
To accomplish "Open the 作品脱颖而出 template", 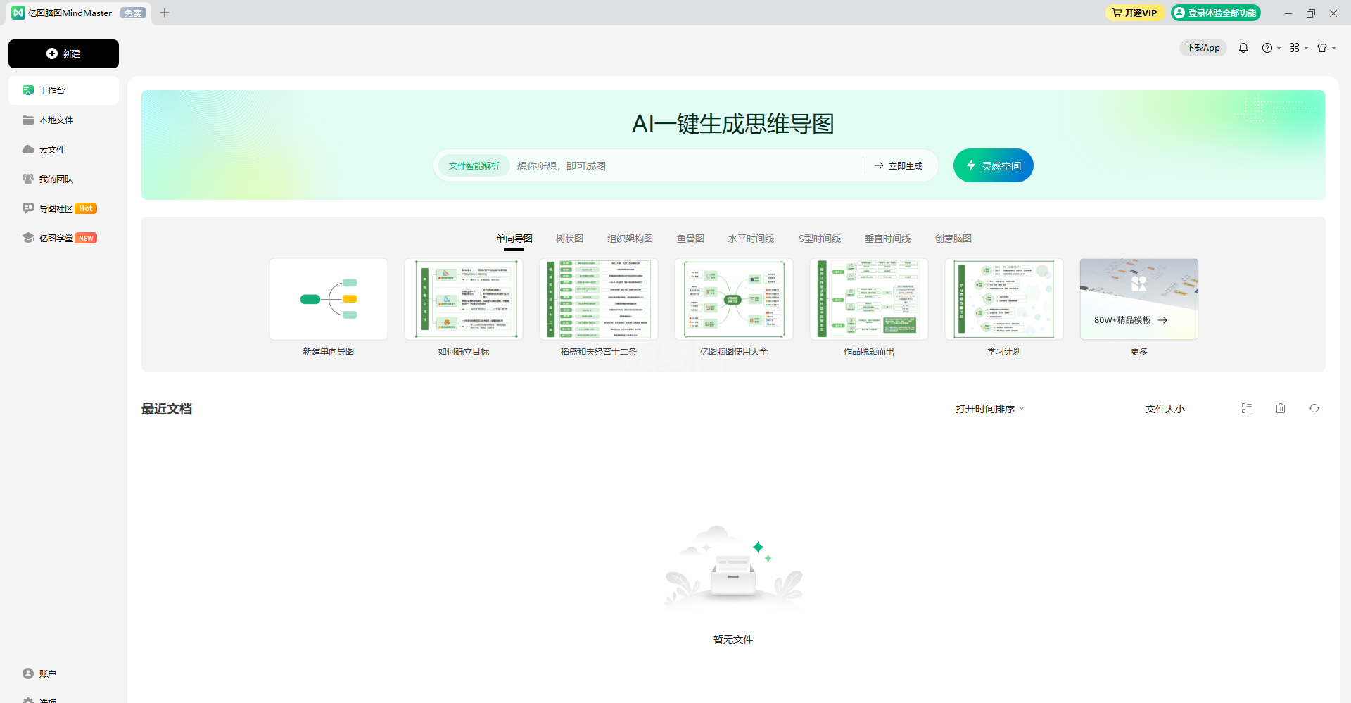I will coord(869,299).
